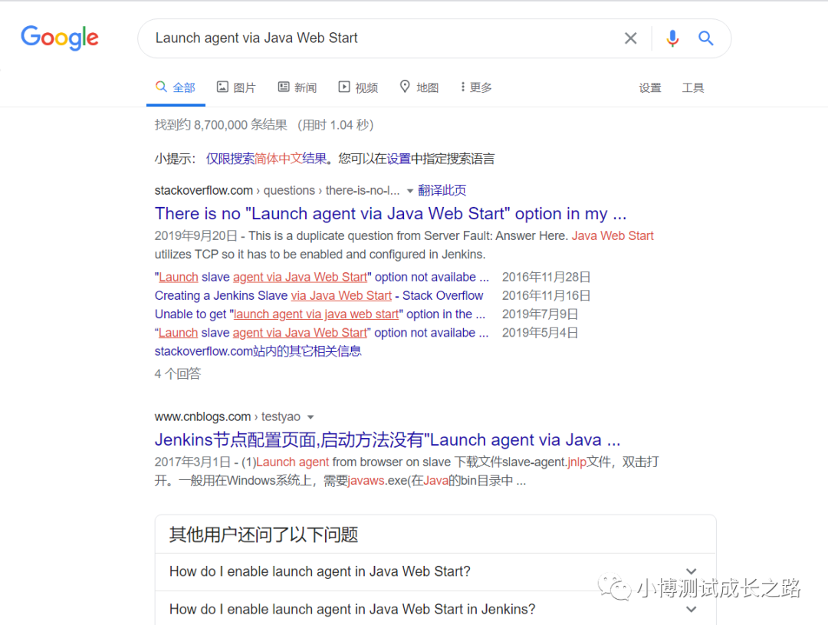The image size is (828, 625).
Task: Expand stackoverflow result cached dropdown arrow
Action: coord(409,191)
